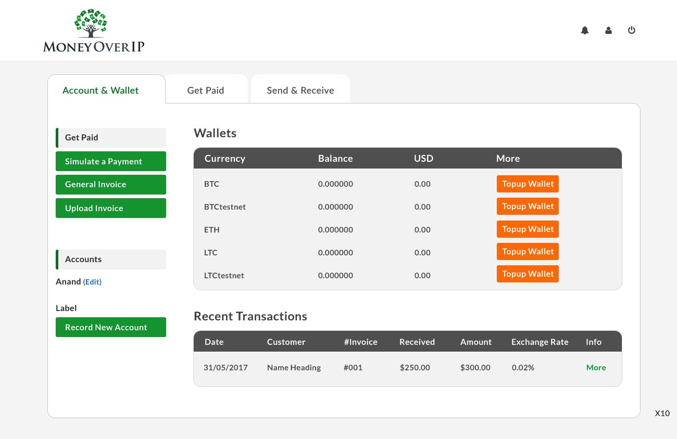This screenshot has height=439, width=677.
Task: Top up the LTC wallet
Action: point(528,252)
